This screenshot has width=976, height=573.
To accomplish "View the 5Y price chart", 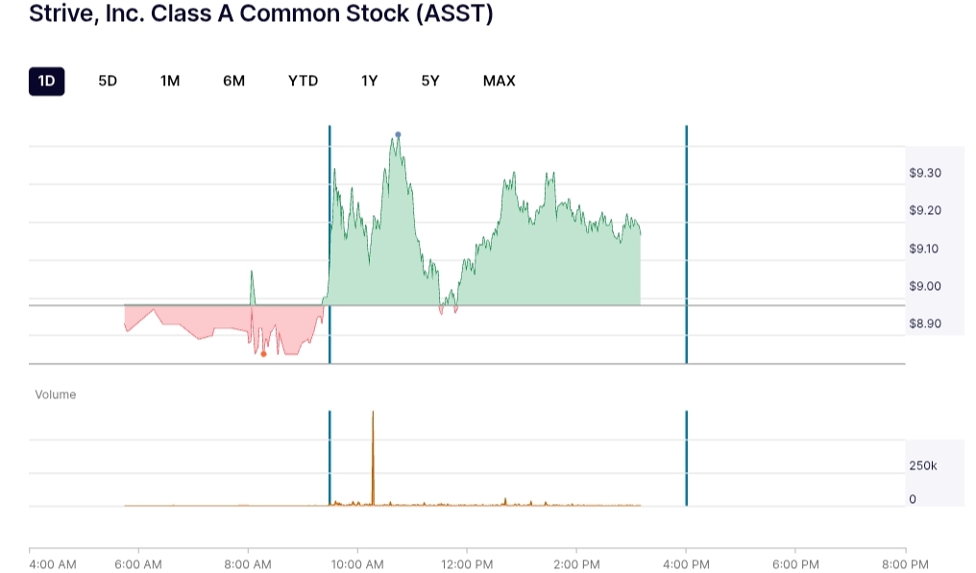I will 429,81.
